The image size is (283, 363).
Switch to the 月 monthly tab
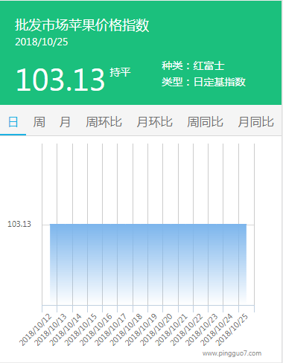[x=65, y=122]
